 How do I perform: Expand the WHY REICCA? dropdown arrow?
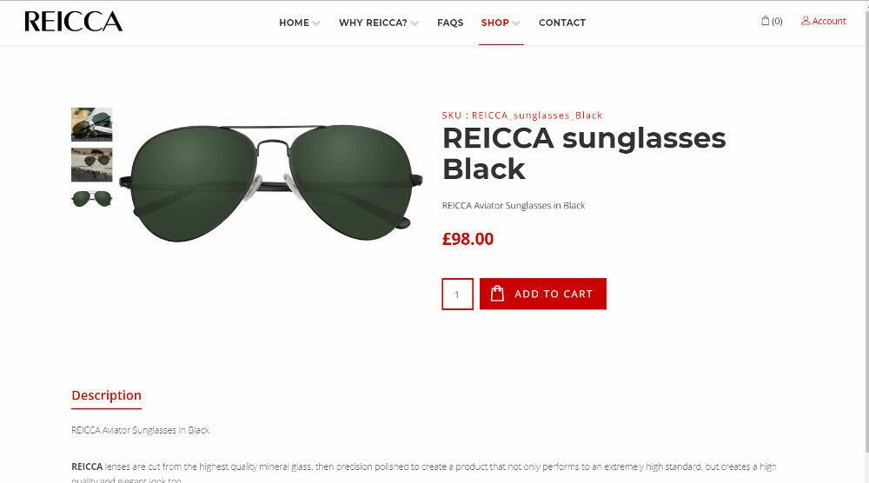pos(414,23)
